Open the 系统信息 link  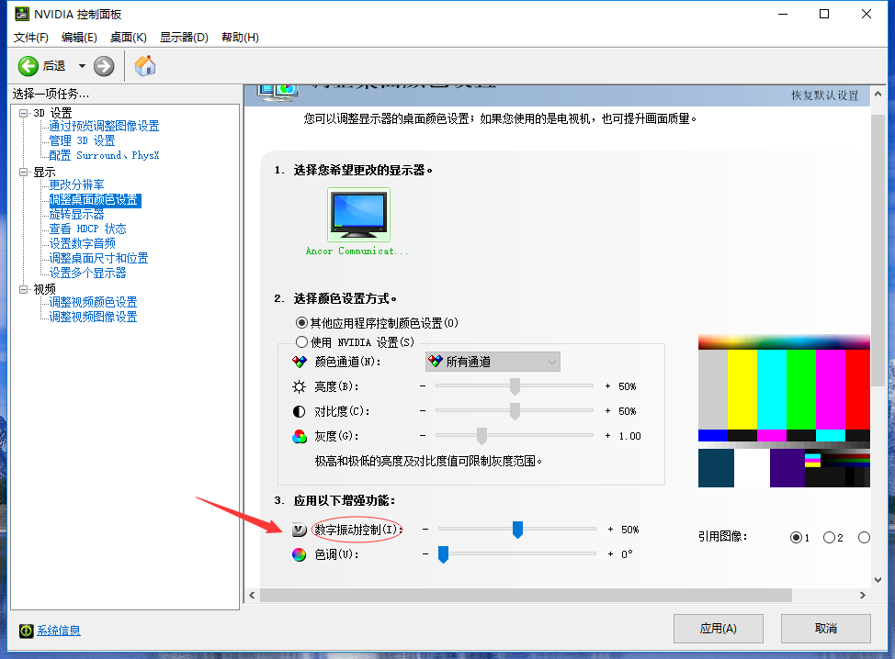59,631
